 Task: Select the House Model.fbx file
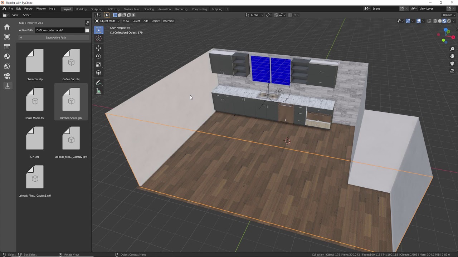35,103
